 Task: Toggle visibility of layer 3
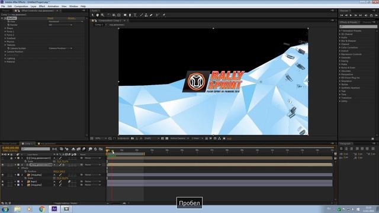[2, 175]
